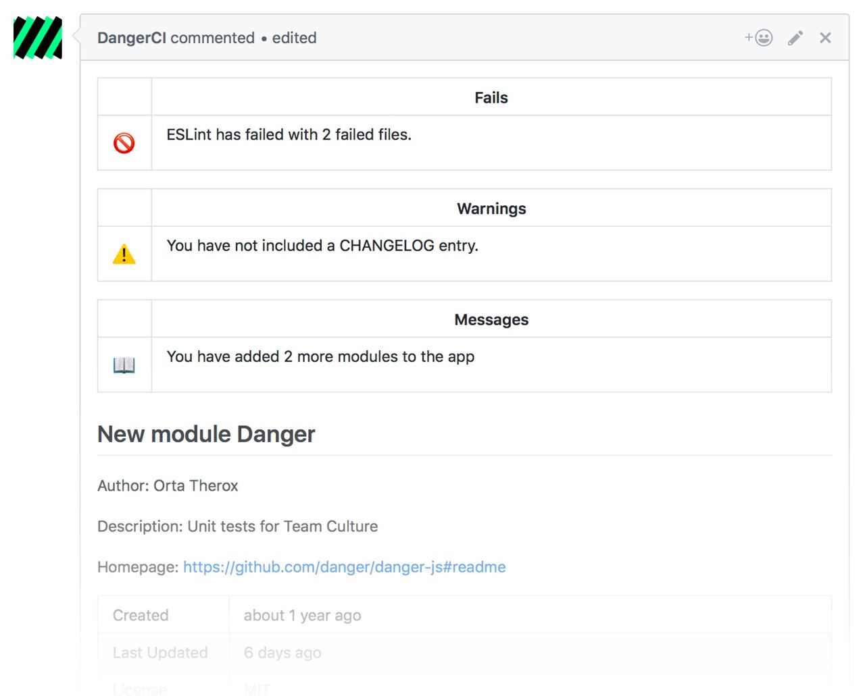This screenshot has height=696, width=865.
Task: Delete the comment with the X icon
Action: pos(825,38)
